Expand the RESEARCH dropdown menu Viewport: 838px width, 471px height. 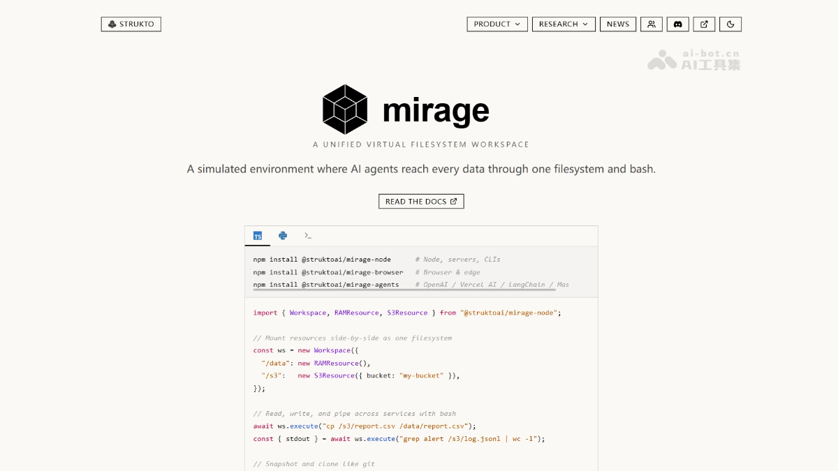(564, 24)
